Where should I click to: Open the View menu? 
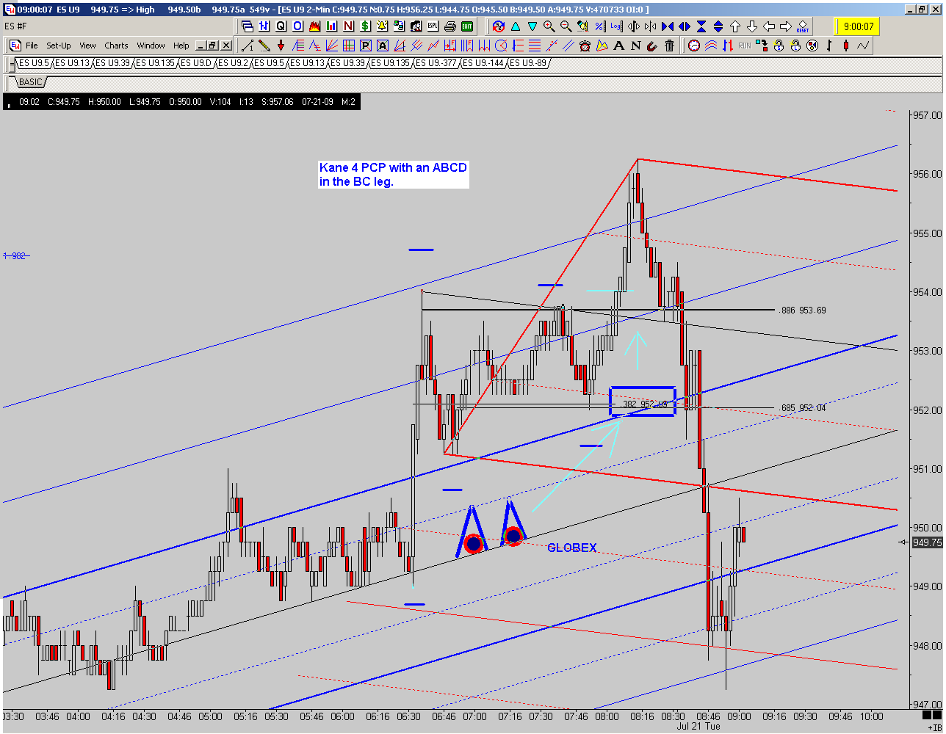coord(87,46)
